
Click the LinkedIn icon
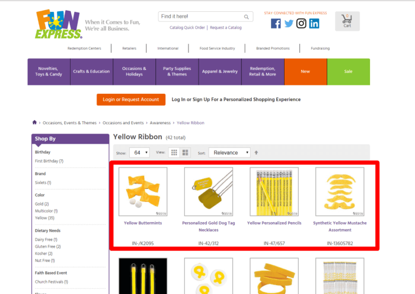pyautogui.click(x=314, y=24)
